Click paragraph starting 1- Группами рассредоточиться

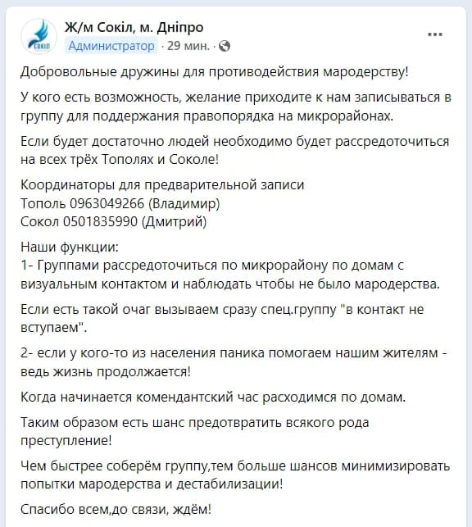pos(230,275)
